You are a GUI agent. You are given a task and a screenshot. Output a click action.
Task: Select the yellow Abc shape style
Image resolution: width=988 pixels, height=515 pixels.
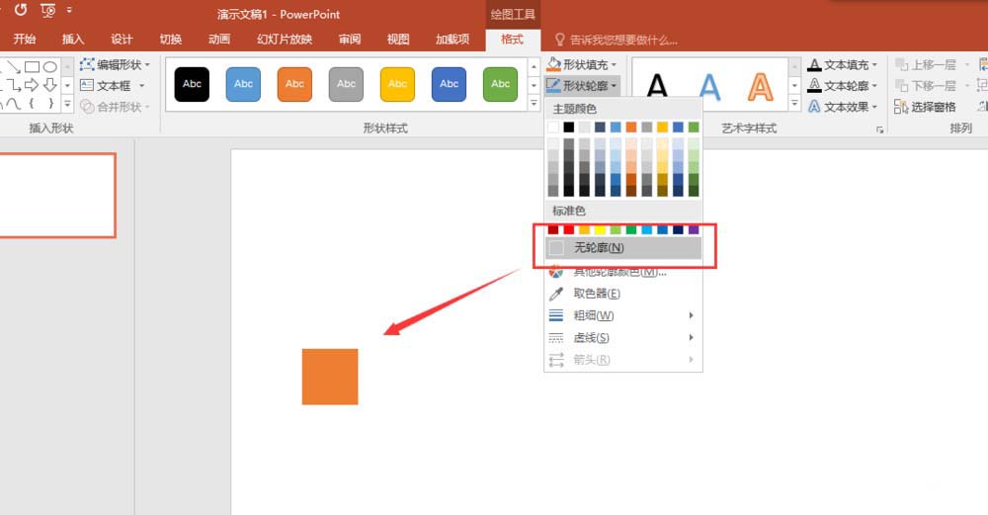coord(397,84)
